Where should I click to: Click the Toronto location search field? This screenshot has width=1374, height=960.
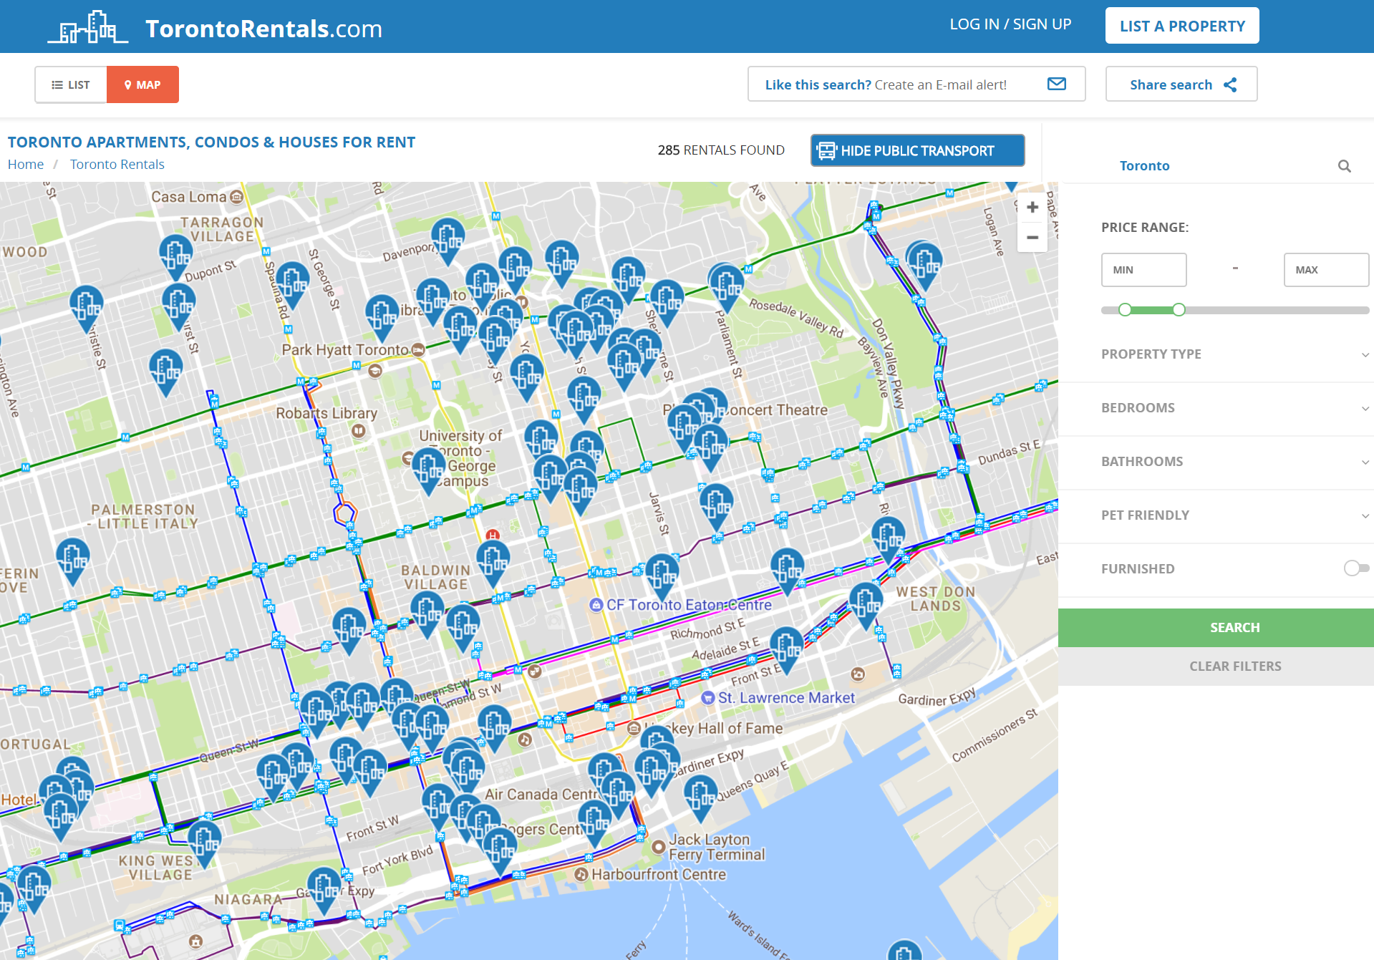1217,166
